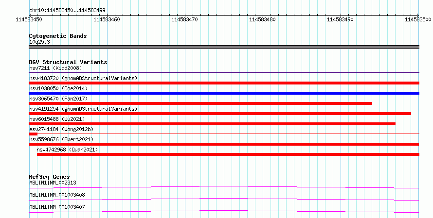Click the red bar of nsv3065470
This screenshot has height=218, width=433.
pyautogui.click(x=200, y=103)
